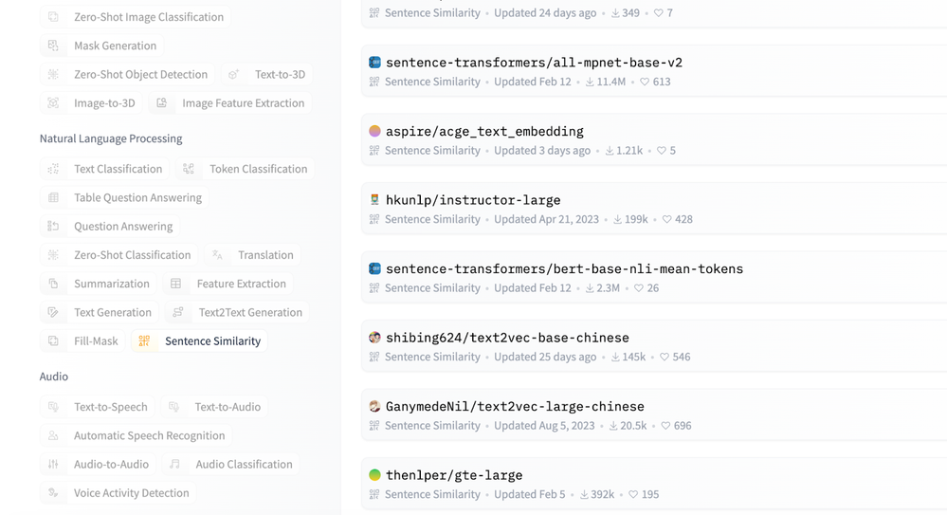Viewport: 947px width, 515px height.
Task: Click the GanymedeNil avatar beside text2vec-large-chinese
Action: pyautogui.click(x=374, y=406)
